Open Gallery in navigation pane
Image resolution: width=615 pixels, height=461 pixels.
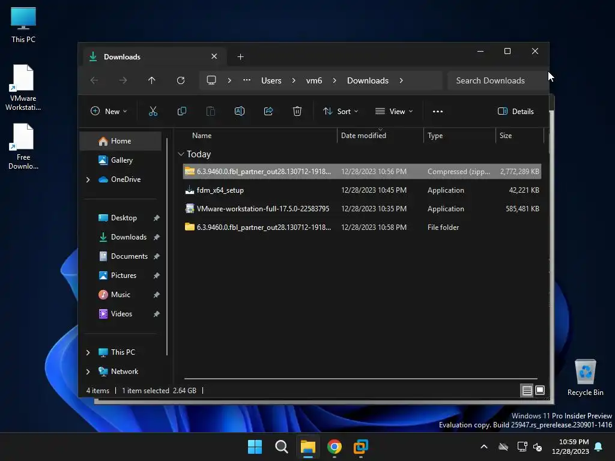[x=120, y=160]
